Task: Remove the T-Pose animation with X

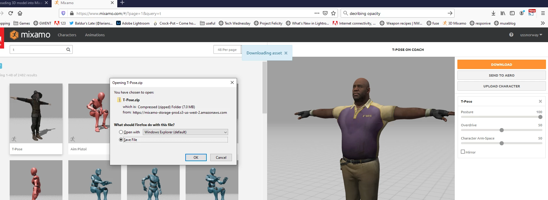Action: [540, 101]
